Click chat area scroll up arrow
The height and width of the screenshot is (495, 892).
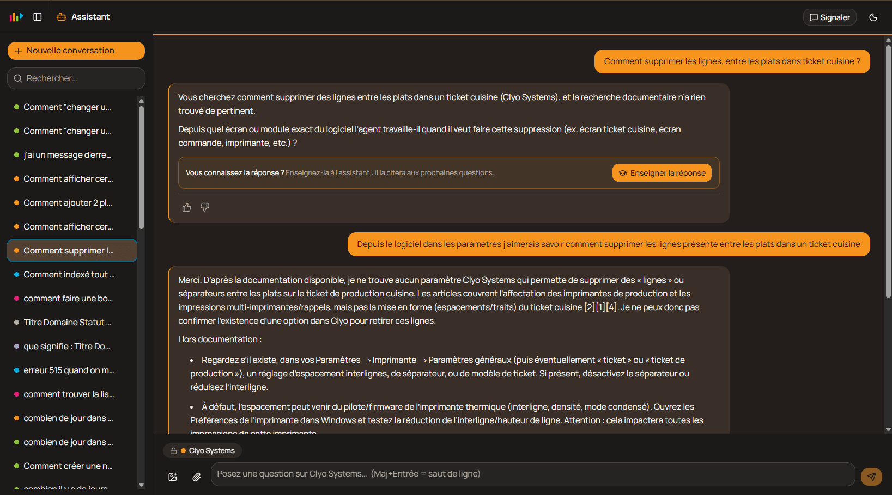pos(888,40)
